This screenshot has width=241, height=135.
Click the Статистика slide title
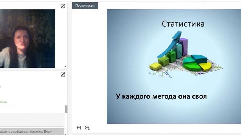click(x=183, y=24)
